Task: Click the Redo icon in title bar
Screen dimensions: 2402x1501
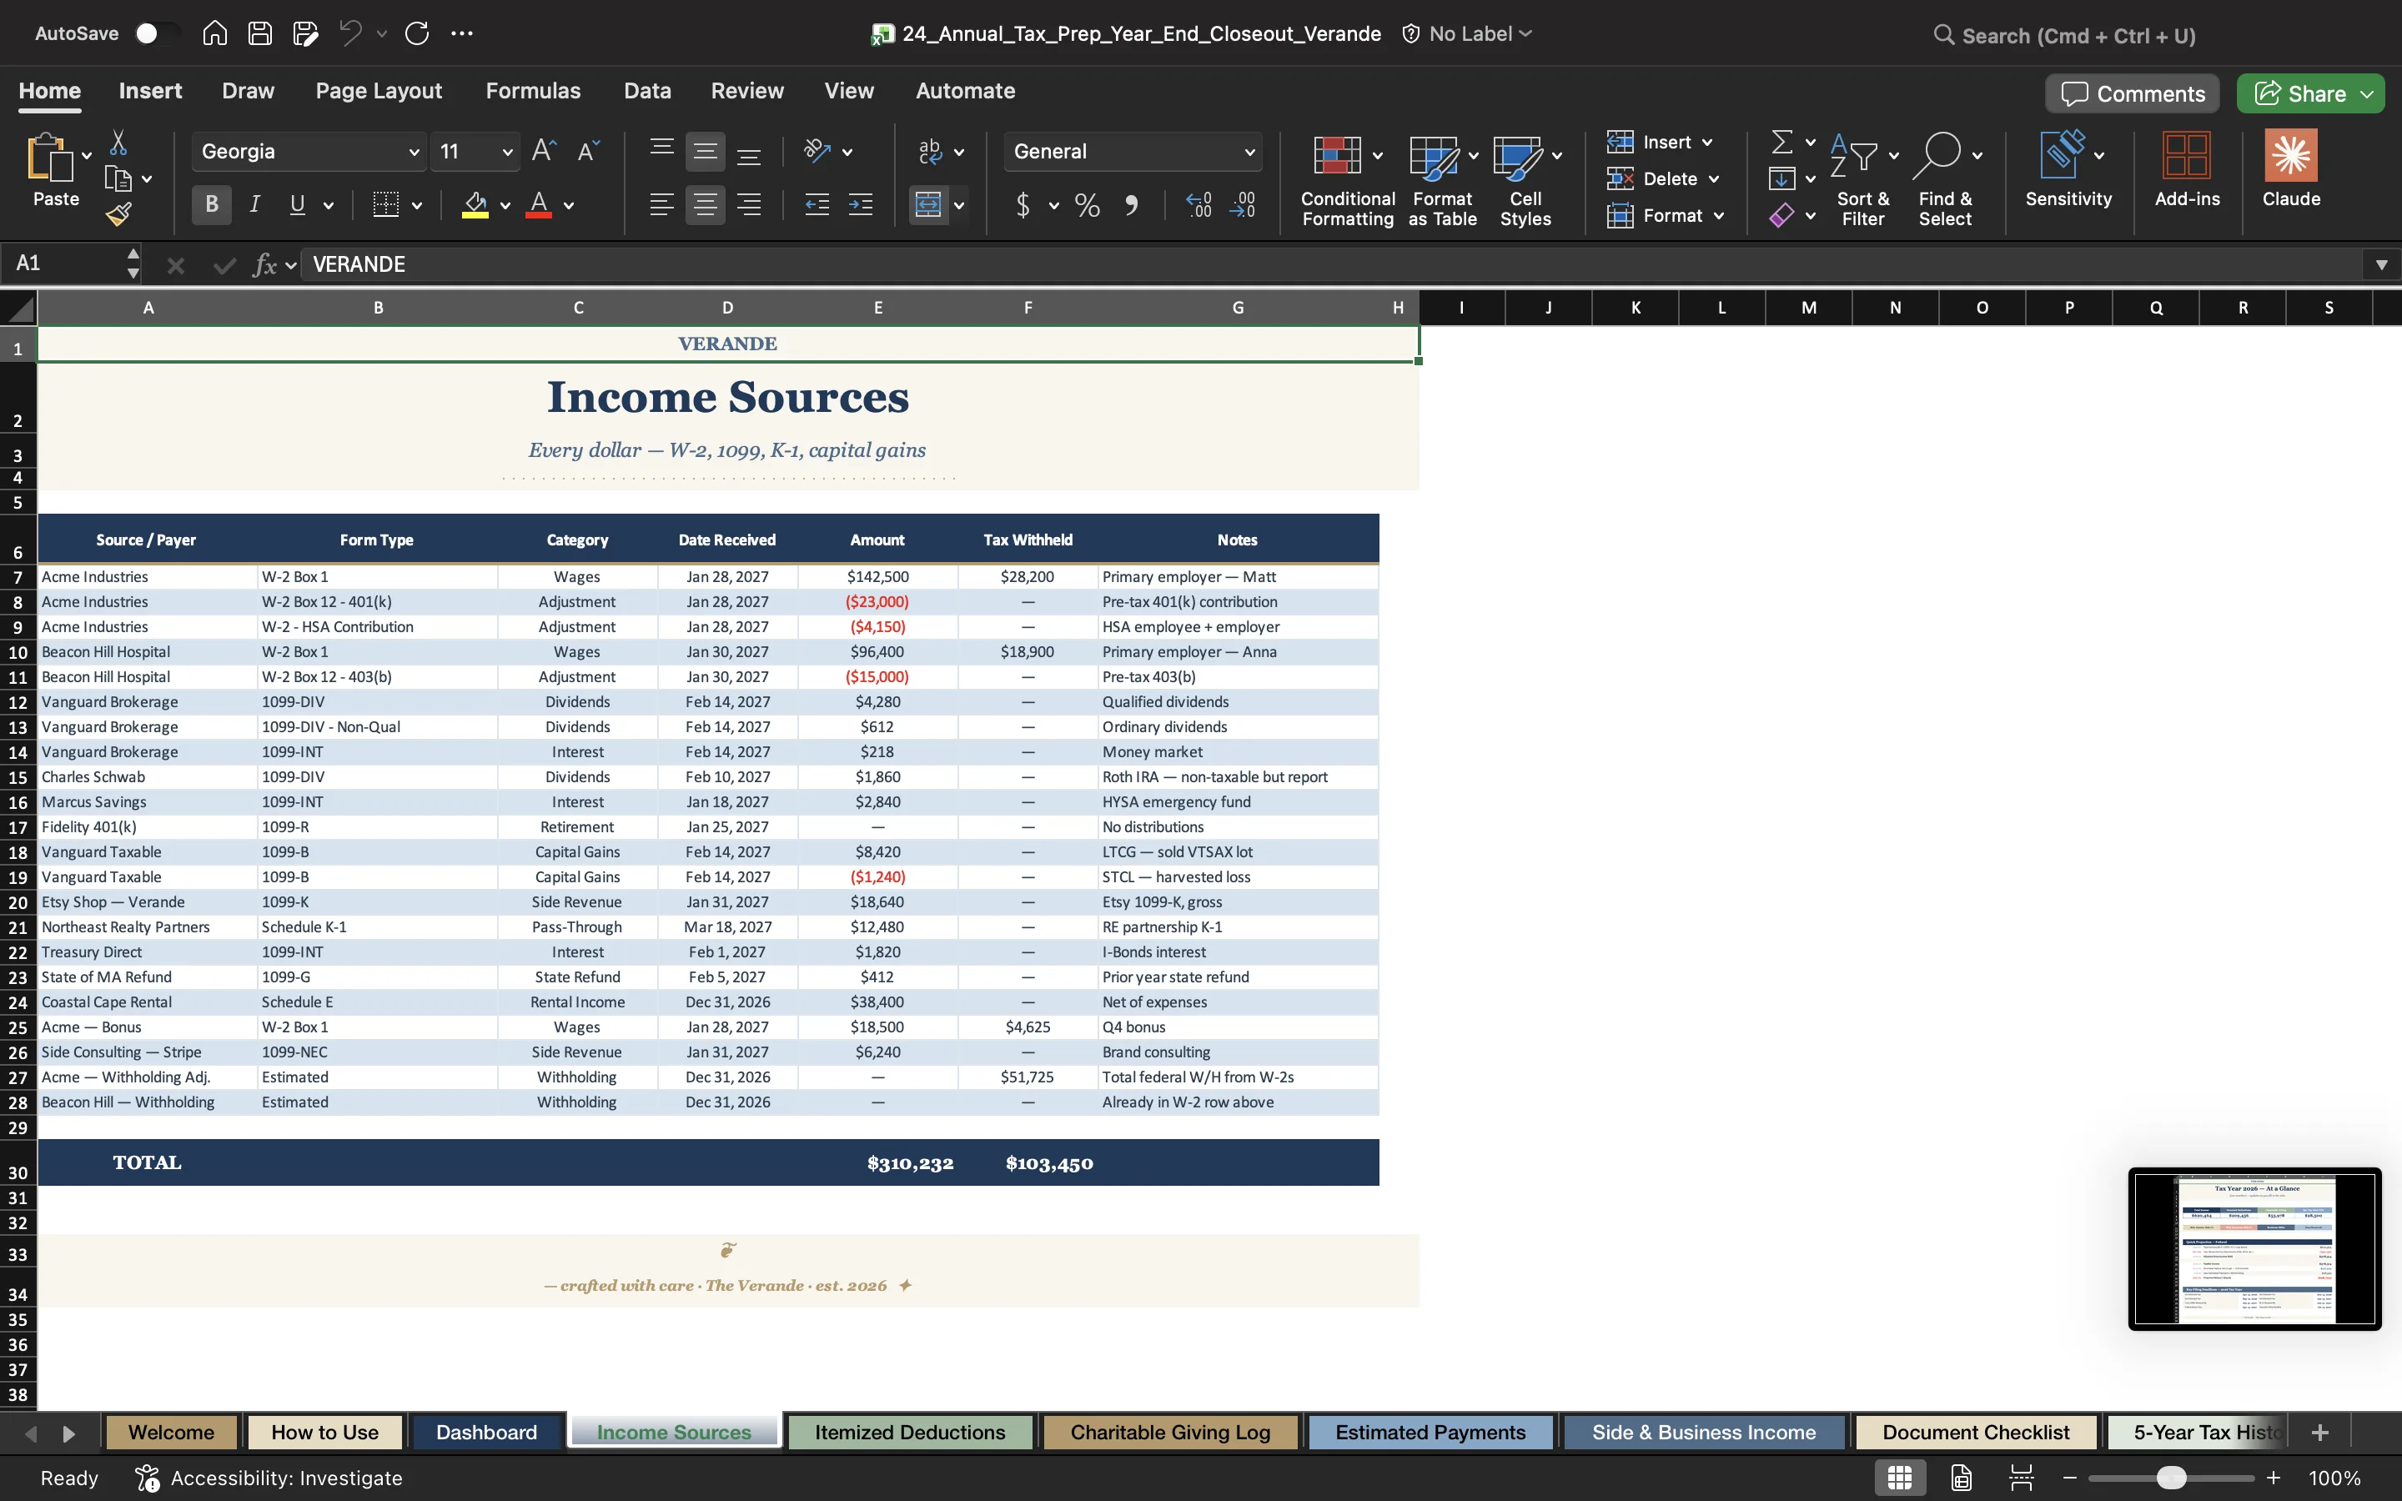Action: pyautogui.click(x=417, y=33)
